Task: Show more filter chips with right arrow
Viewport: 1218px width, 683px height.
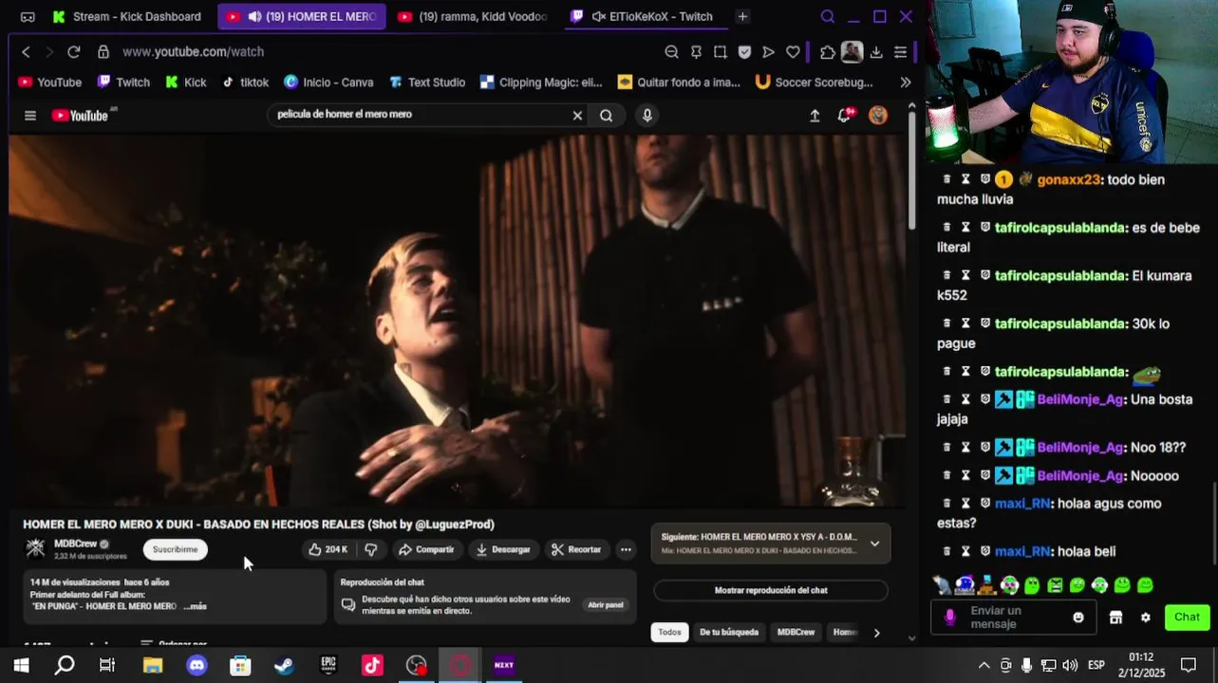Action: (x=876, y=633)
